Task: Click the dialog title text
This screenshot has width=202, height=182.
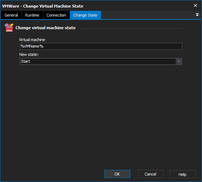Action: point(43,6)
